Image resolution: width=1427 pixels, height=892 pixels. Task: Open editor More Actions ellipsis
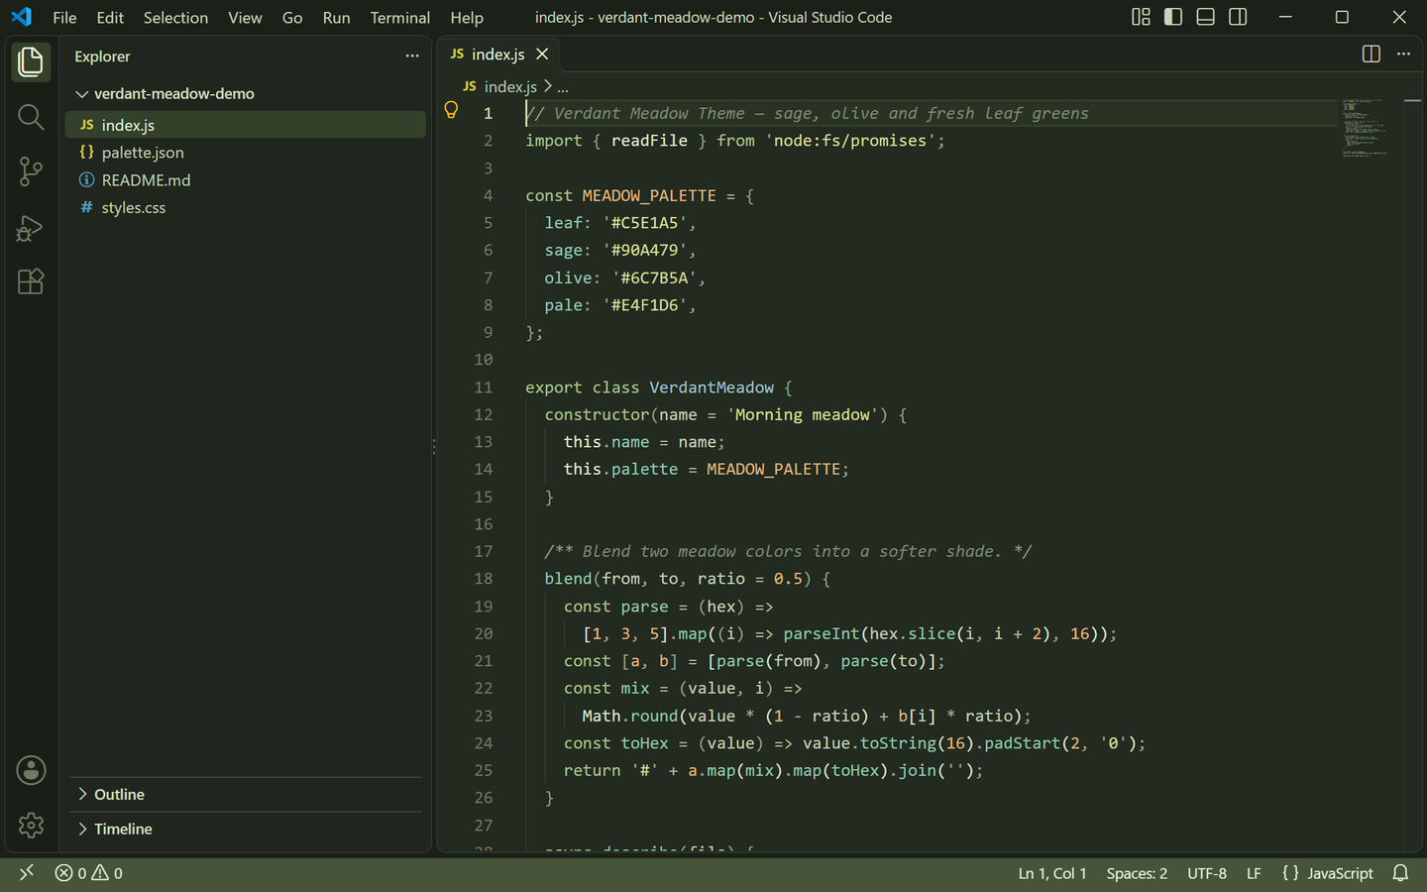pos(1403,55)
